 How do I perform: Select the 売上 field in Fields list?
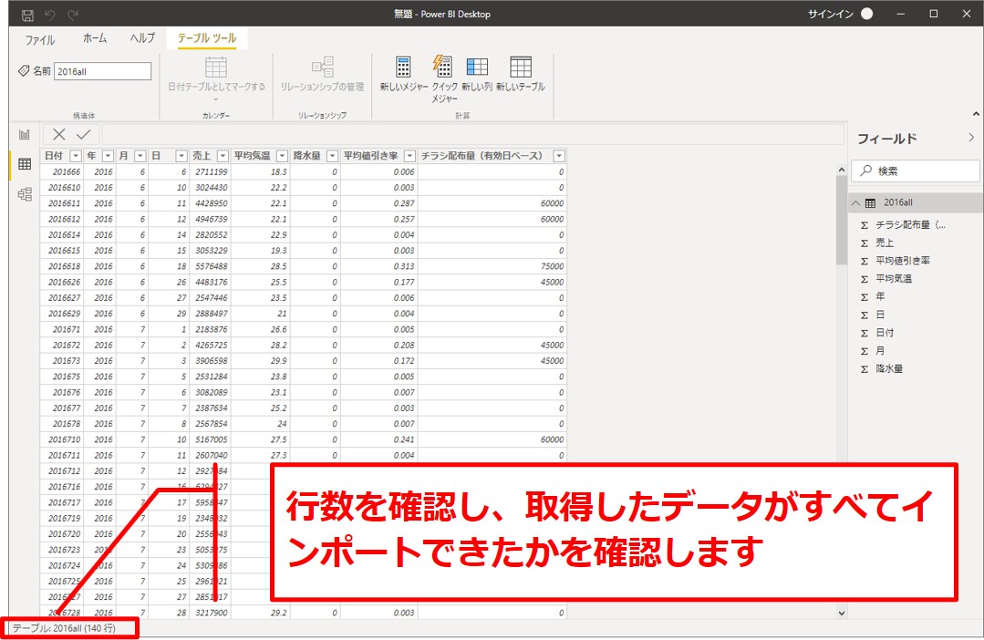click(x=885, y=243)
